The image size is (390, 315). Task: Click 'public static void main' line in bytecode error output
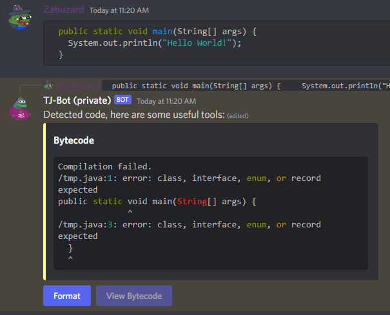[x=157, y=202]
